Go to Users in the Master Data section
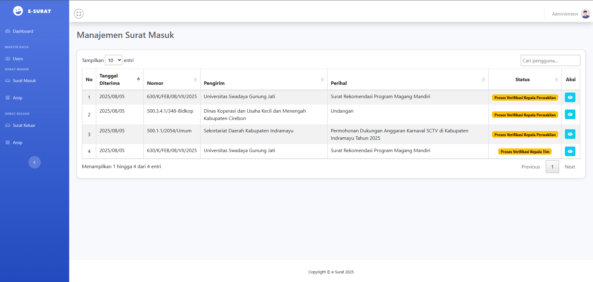This screenshot has height=282, width=593. point(18,59)
